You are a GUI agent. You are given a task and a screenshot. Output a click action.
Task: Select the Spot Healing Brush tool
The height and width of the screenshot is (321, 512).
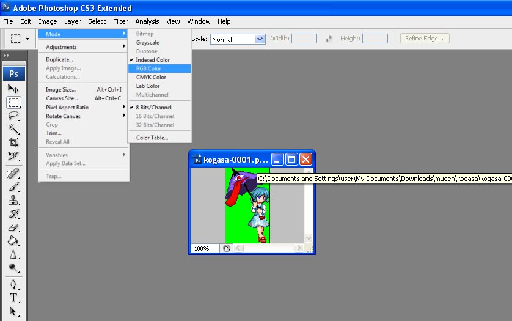click(13, 173)
